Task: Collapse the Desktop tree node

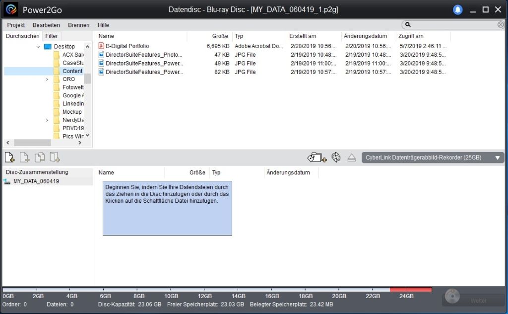Action: (x=38, y=47)
